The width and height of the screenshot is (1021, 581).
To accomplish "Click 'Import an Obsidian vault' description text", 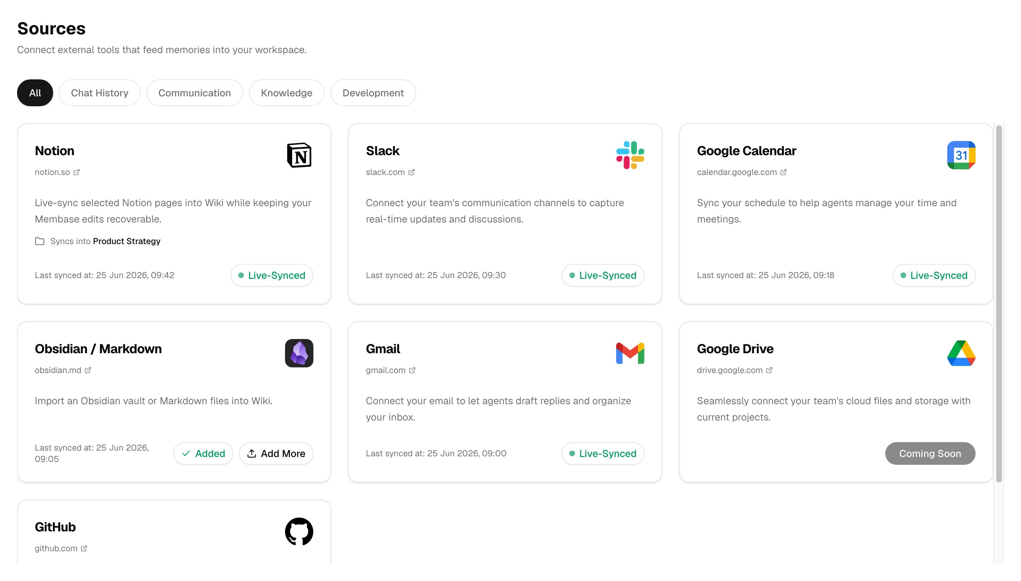I will pyautogui.click(x=154, y=401).
